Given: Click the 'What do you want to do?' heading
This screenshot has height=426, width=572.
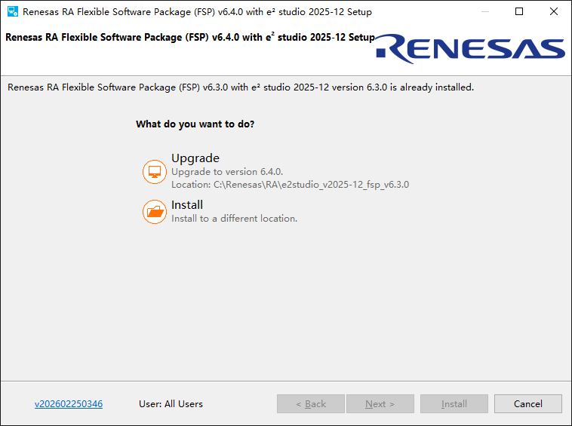Looking at the screenshot, I should [195, 124].
